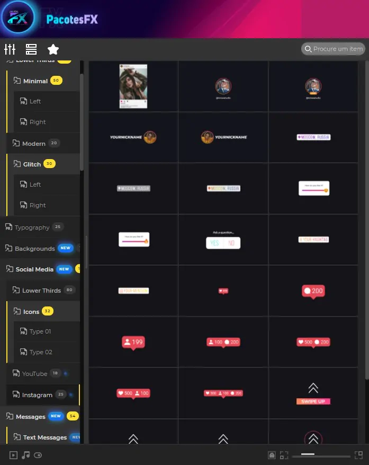Show favorites with the star icon

coord(53,49)
